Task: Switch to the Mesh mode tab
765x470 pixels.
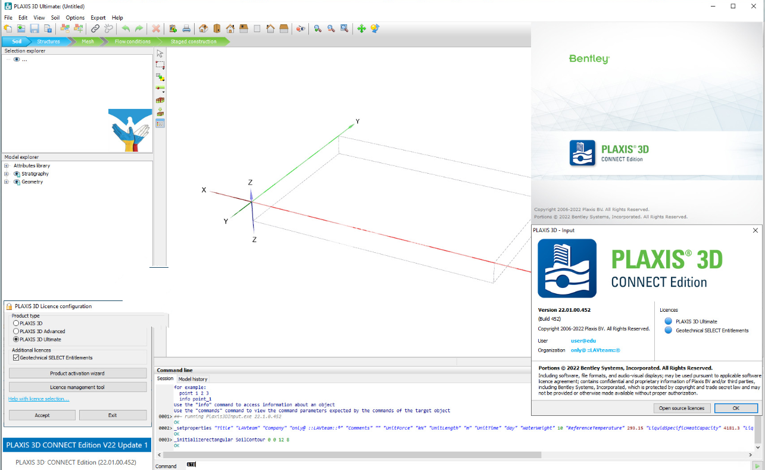Action: coord(88,42)
